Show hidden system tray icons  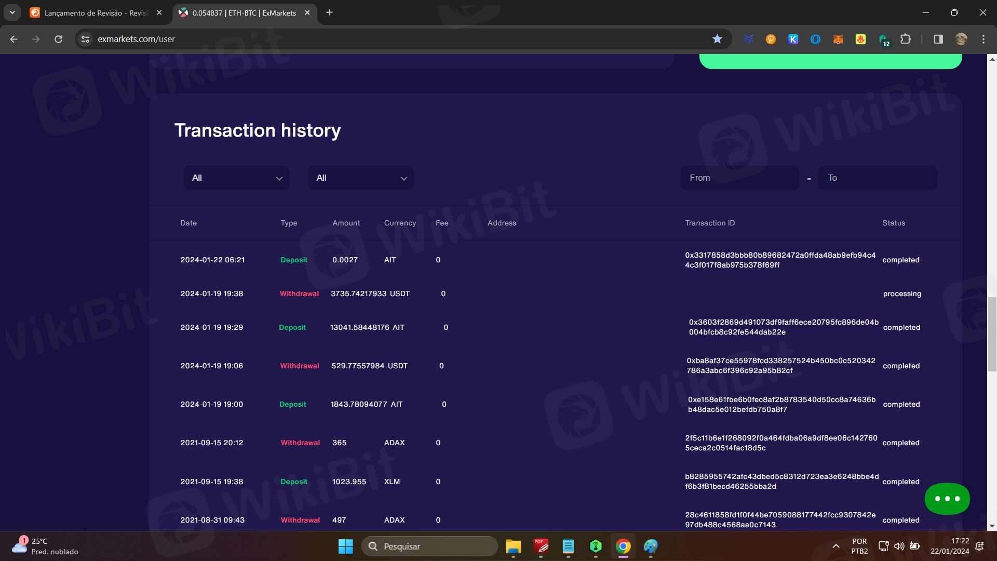pos(836,546)
